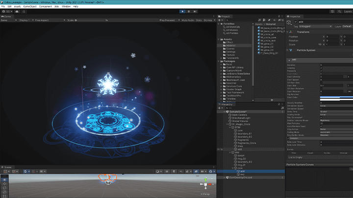Click the Project favorites star icon
The height and width of the screenshot is (198, 353).
pyautogui.click(x=275, y=20)
